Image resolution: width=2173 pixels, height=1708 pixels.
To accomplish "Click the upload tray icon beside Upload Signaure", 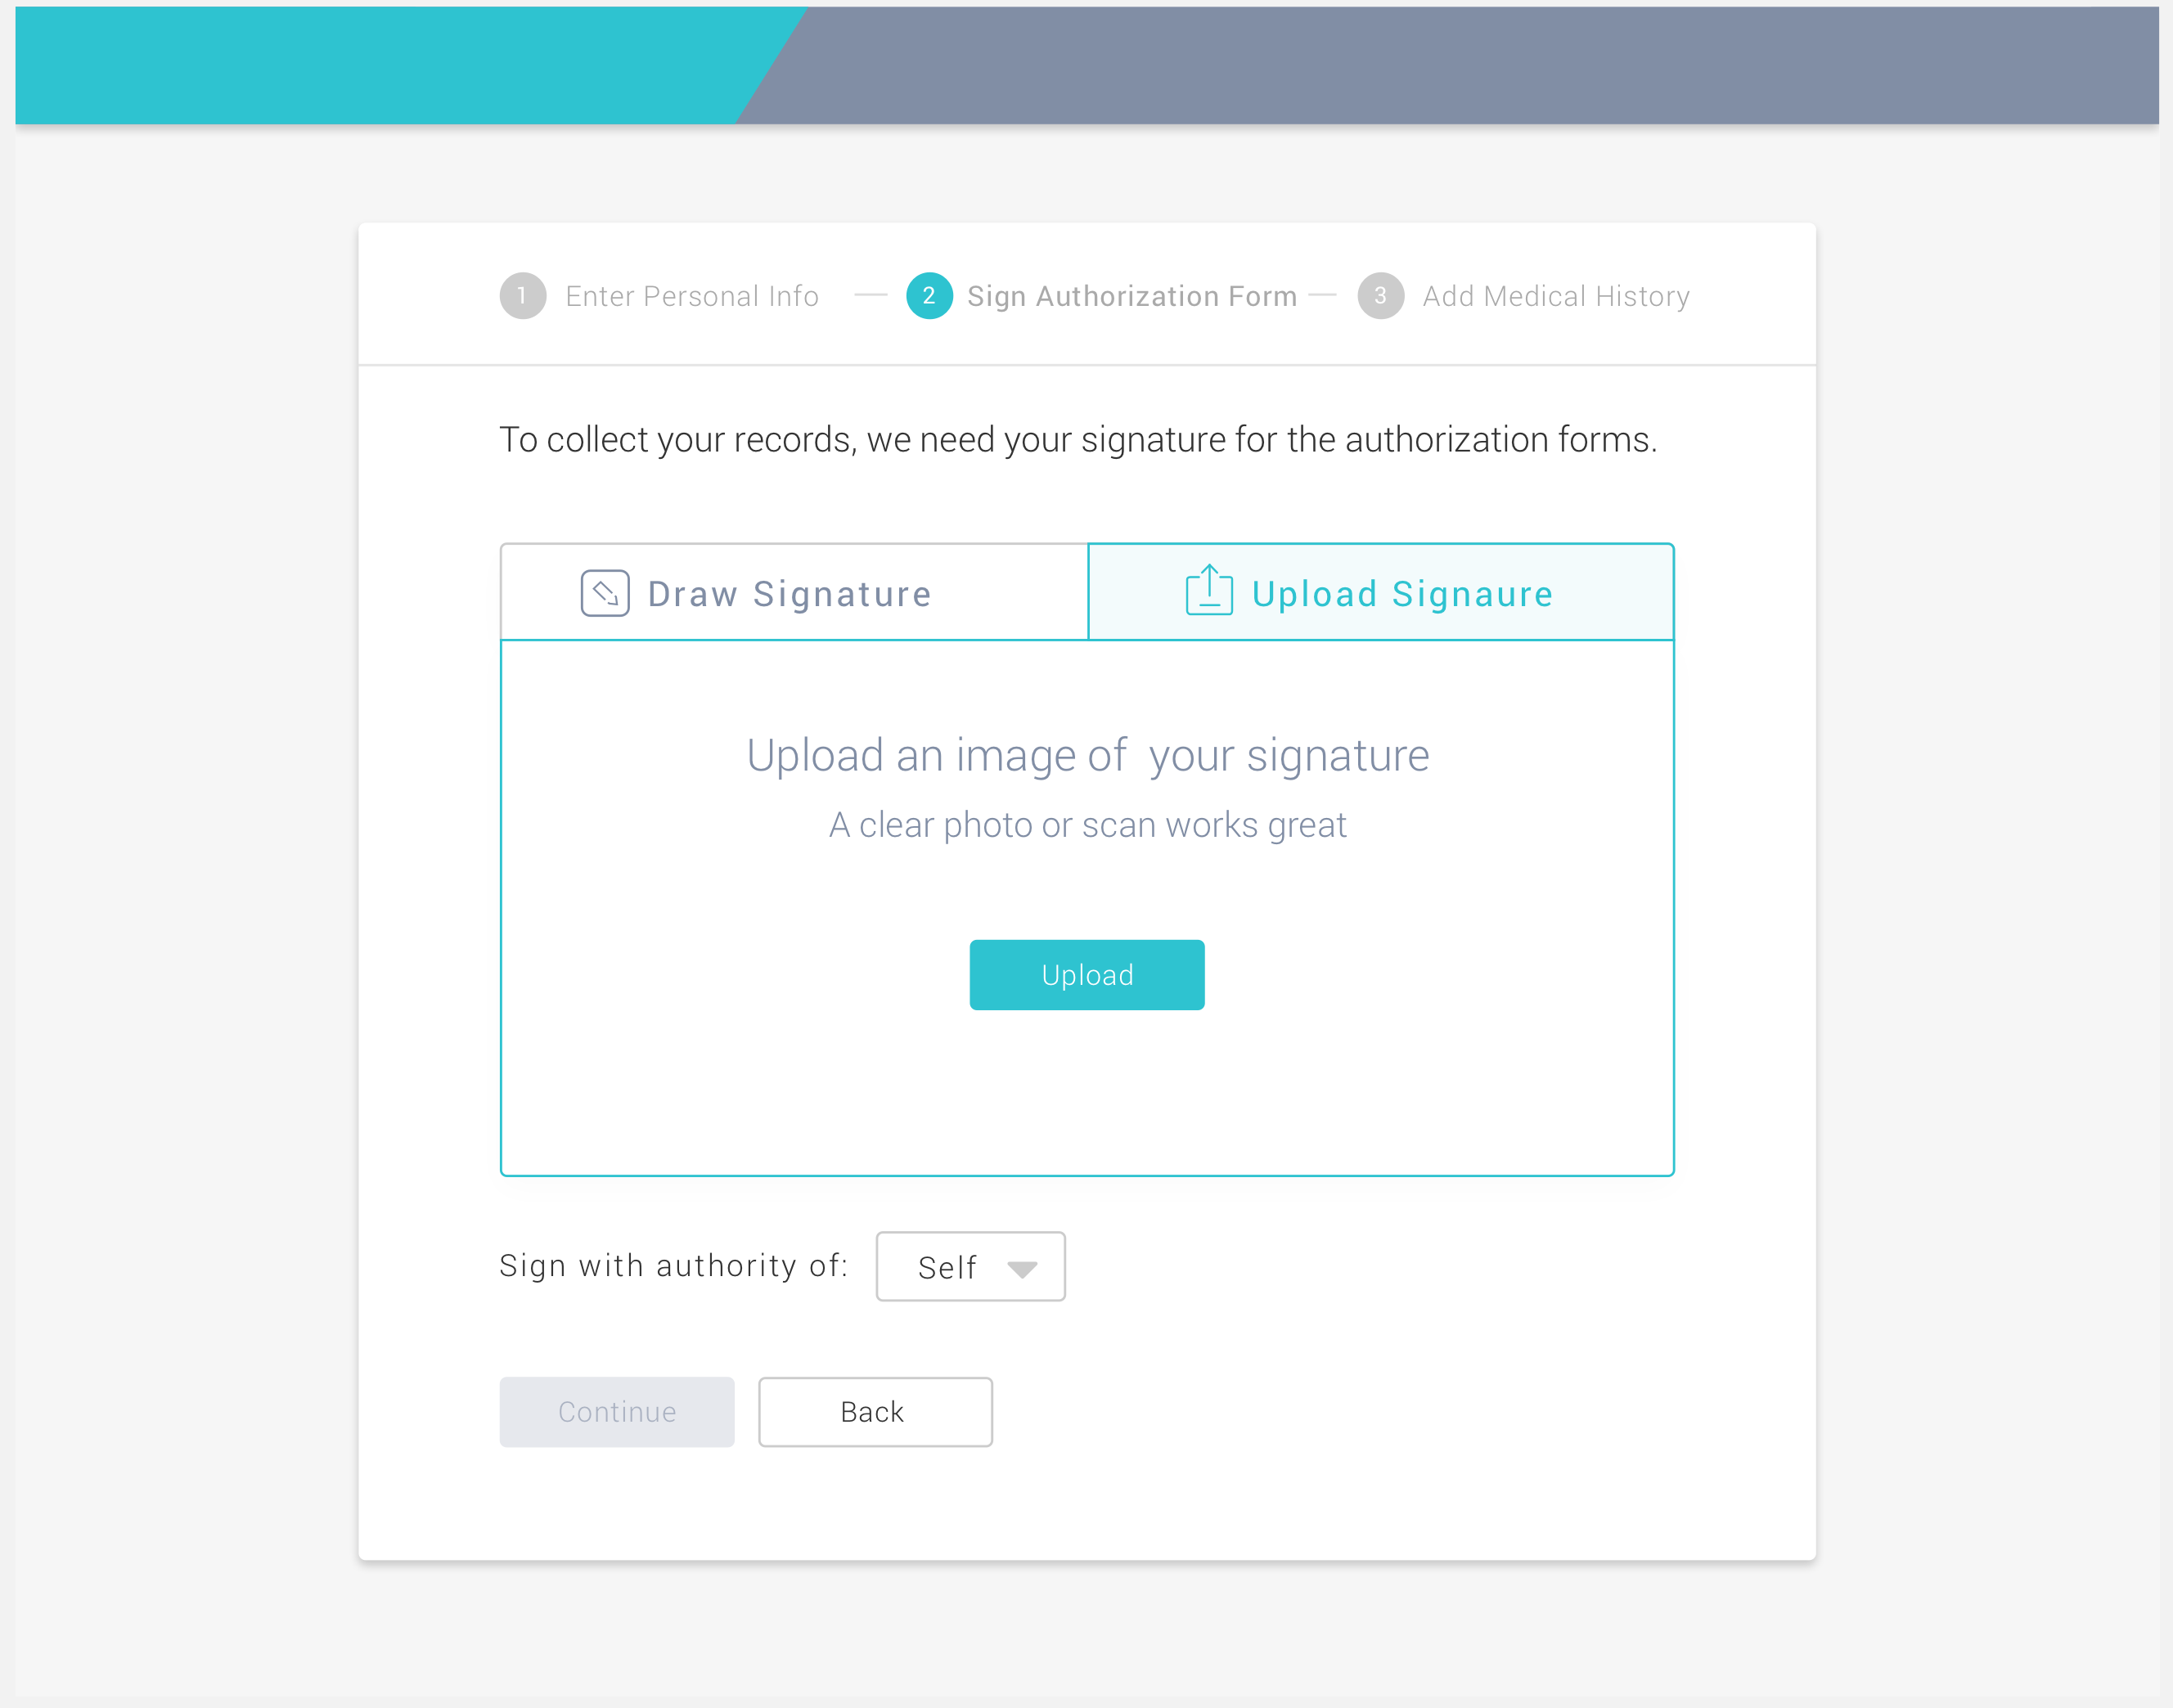I will click(x=1209, y=590).
